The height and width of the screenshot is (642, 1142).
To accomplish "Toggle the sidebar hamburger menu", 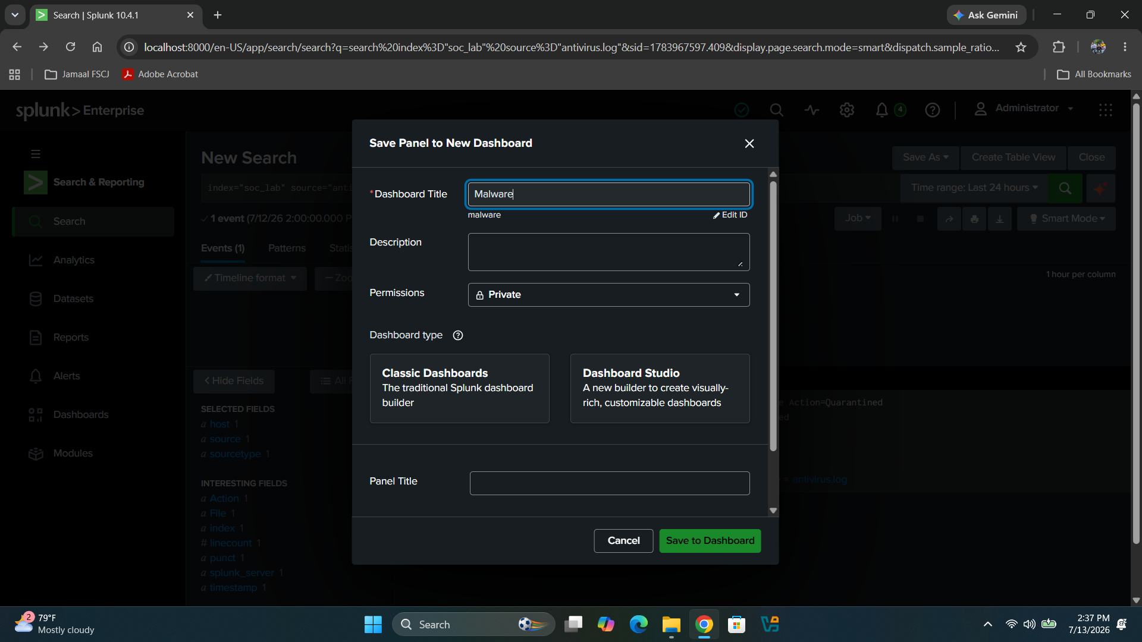I will point(36,155).
